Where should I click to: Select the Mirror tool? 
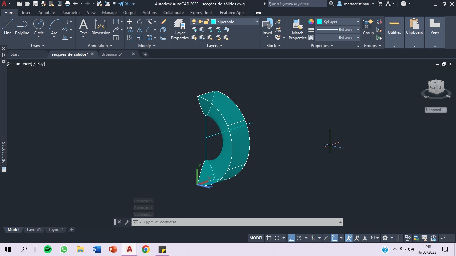[x=140, y=30]
